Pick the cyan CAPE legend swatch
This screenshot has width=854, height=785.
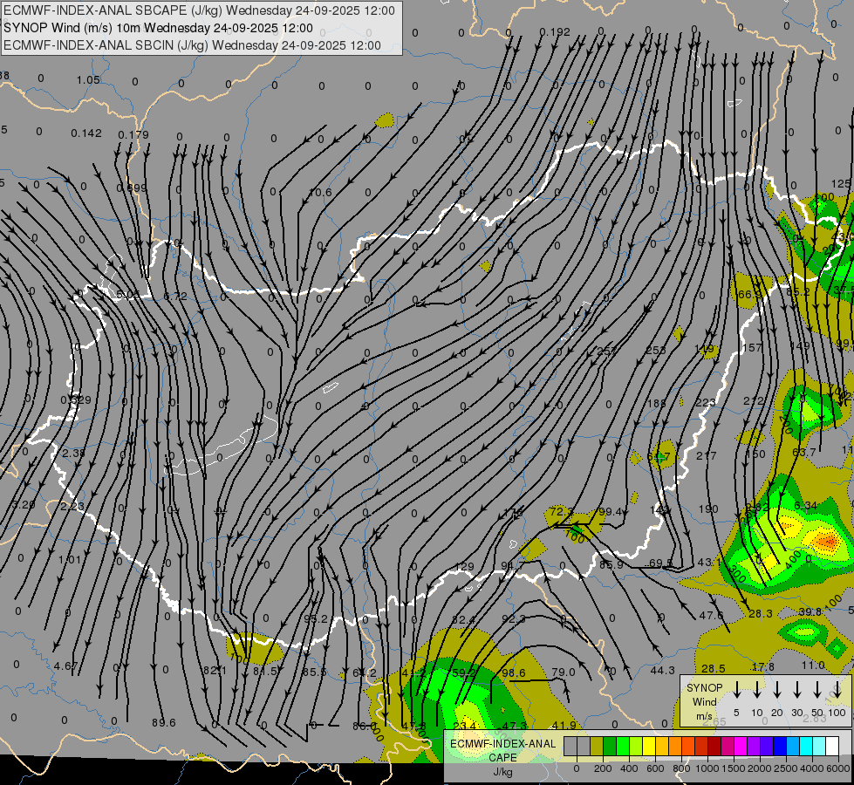(x=805, y=747)
